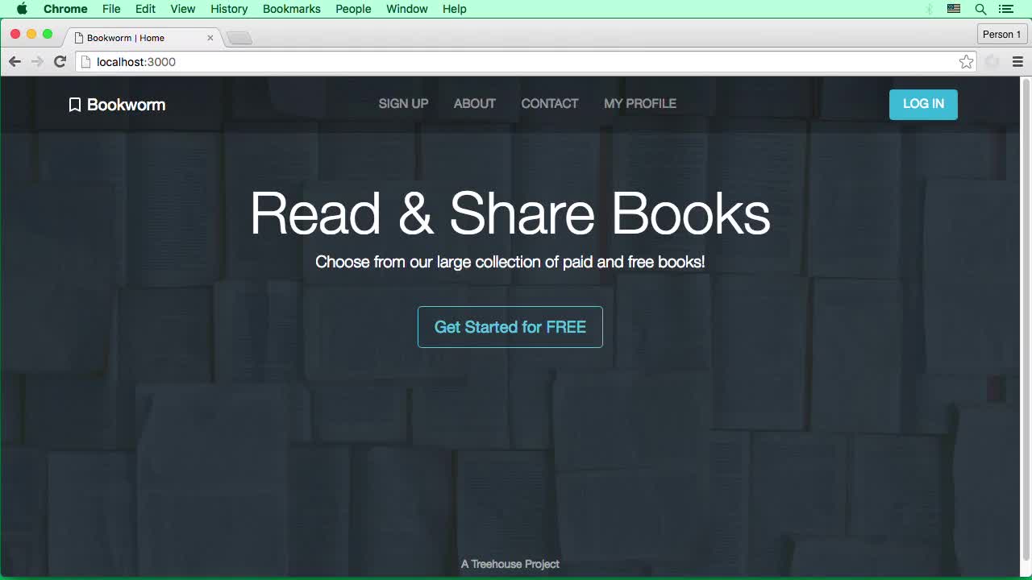Image resolution: width=1032 pixels, height=580 pixels.
Task: Click the Bookworm brand name link
Action: (127, 105)
